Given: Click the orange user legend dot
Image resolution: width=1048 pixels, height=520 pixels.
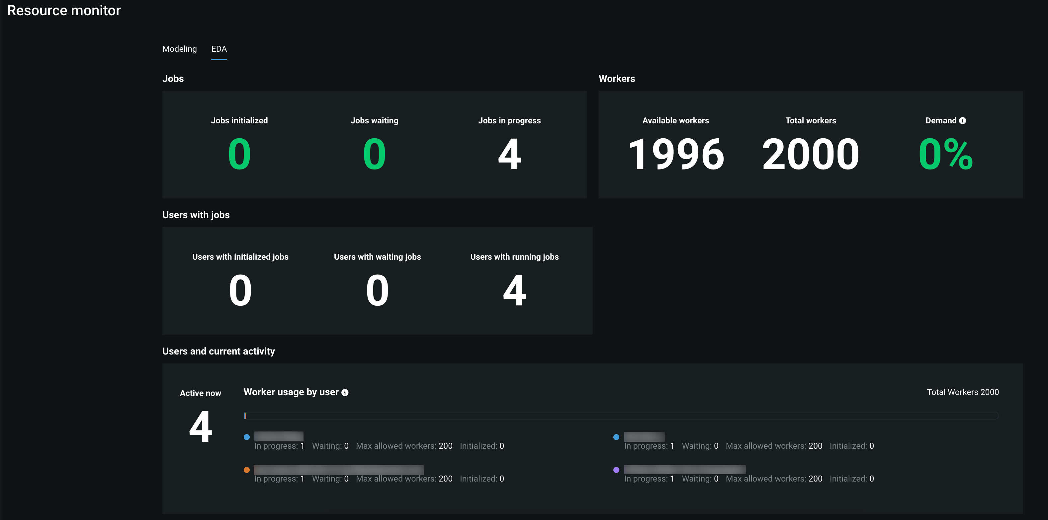Looking at the screenshot, I should (246, 470).
